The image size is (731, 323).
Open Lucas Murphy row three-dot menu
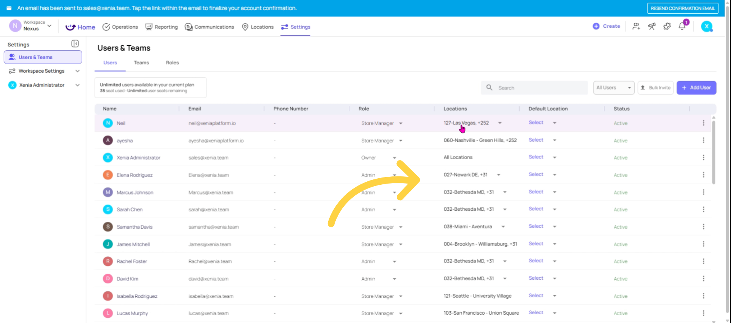click(x=703, y=313)
